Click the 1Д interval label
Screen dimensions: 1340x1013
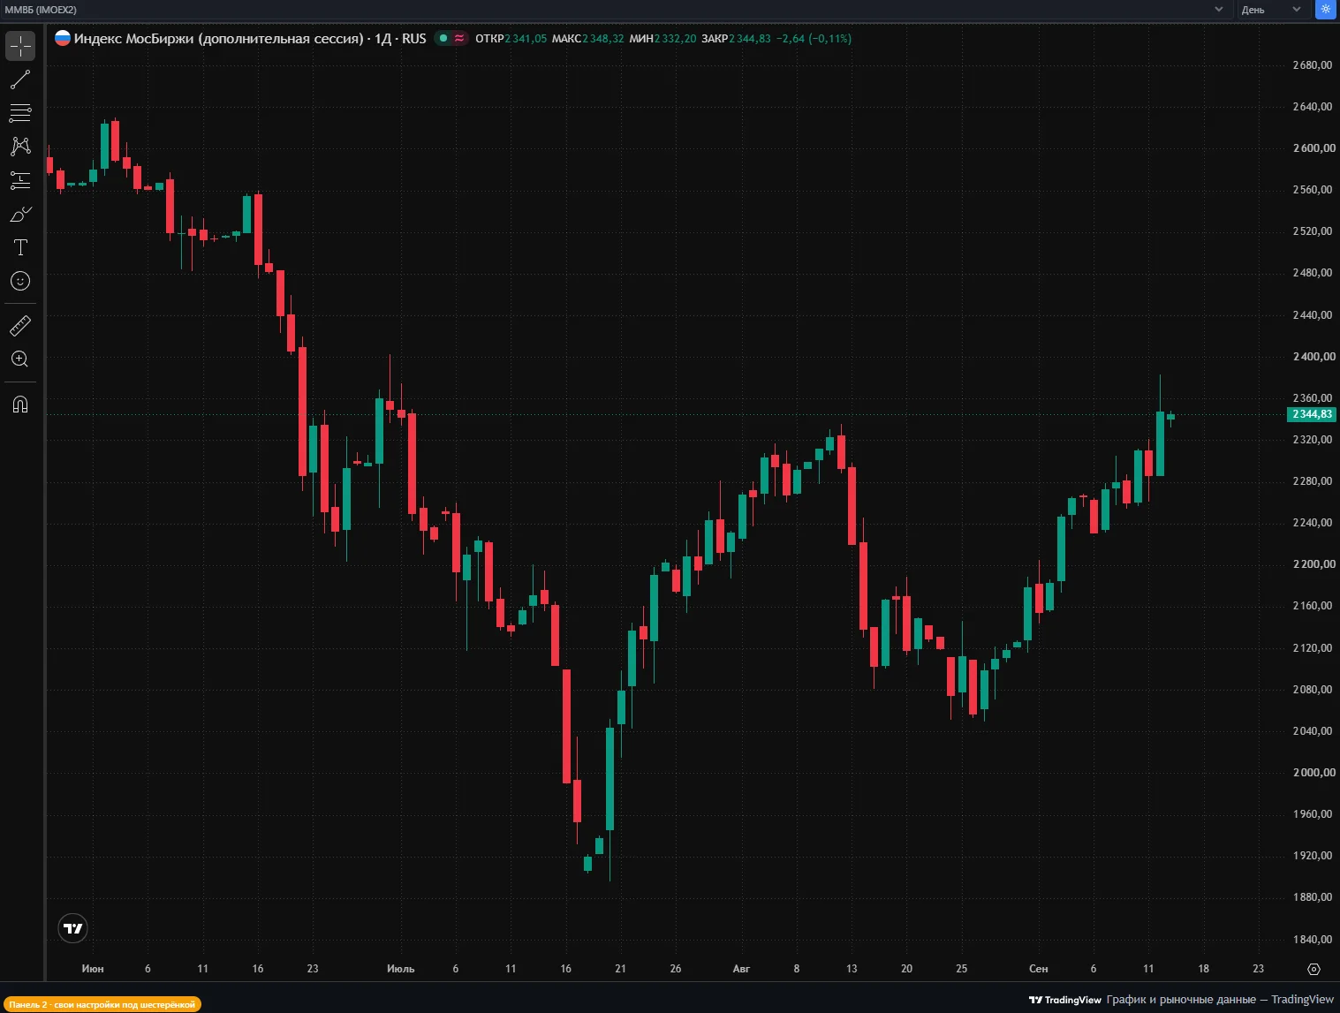(383, 39)
